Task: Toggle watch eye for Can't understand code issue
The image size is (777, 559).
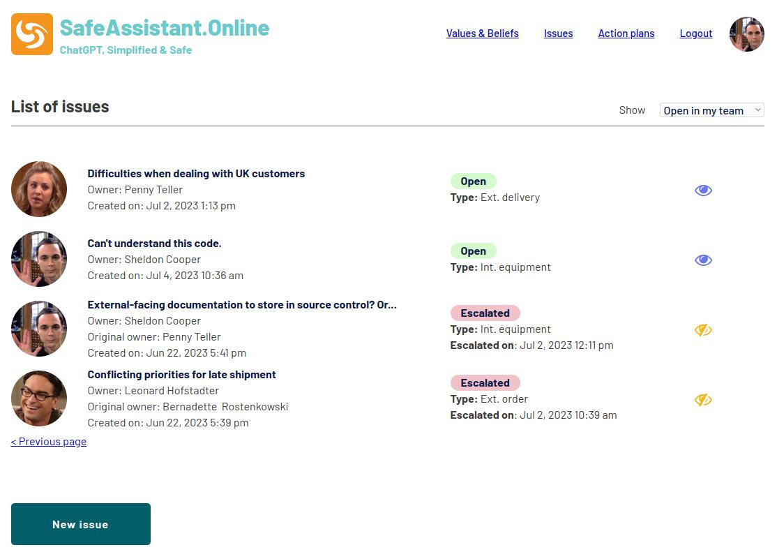Action: 703,260
